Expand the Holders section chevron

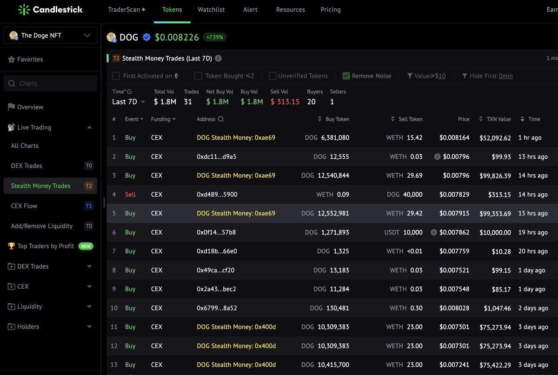coord(89,327)
